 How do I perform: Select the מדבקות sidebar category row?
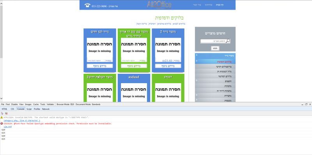[215, 86]
